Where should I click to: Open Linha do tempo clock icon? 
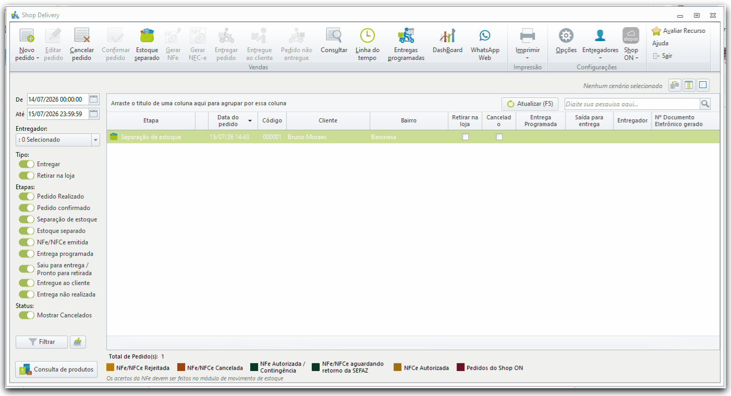pos(368,35)
